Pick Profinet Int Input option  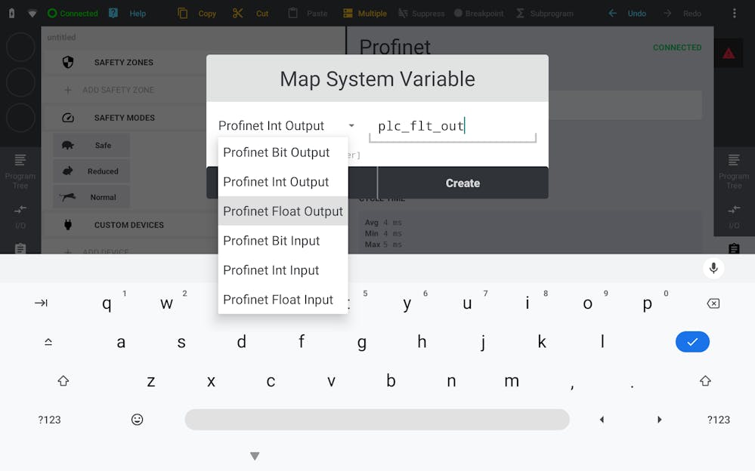tap(283, 270)
